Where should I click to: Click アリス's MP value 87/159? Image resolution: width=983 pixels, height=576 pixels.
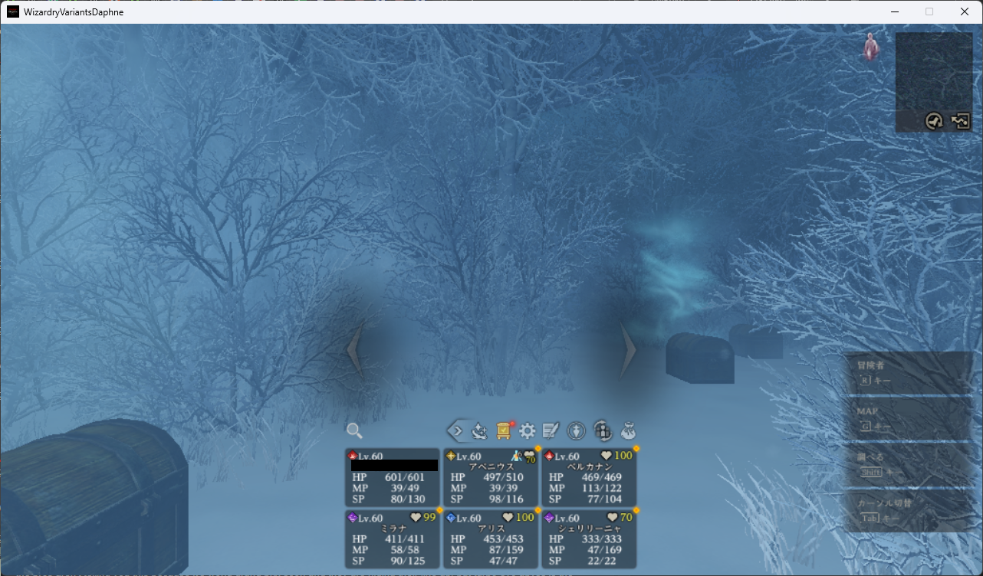(x=505, y=550)
